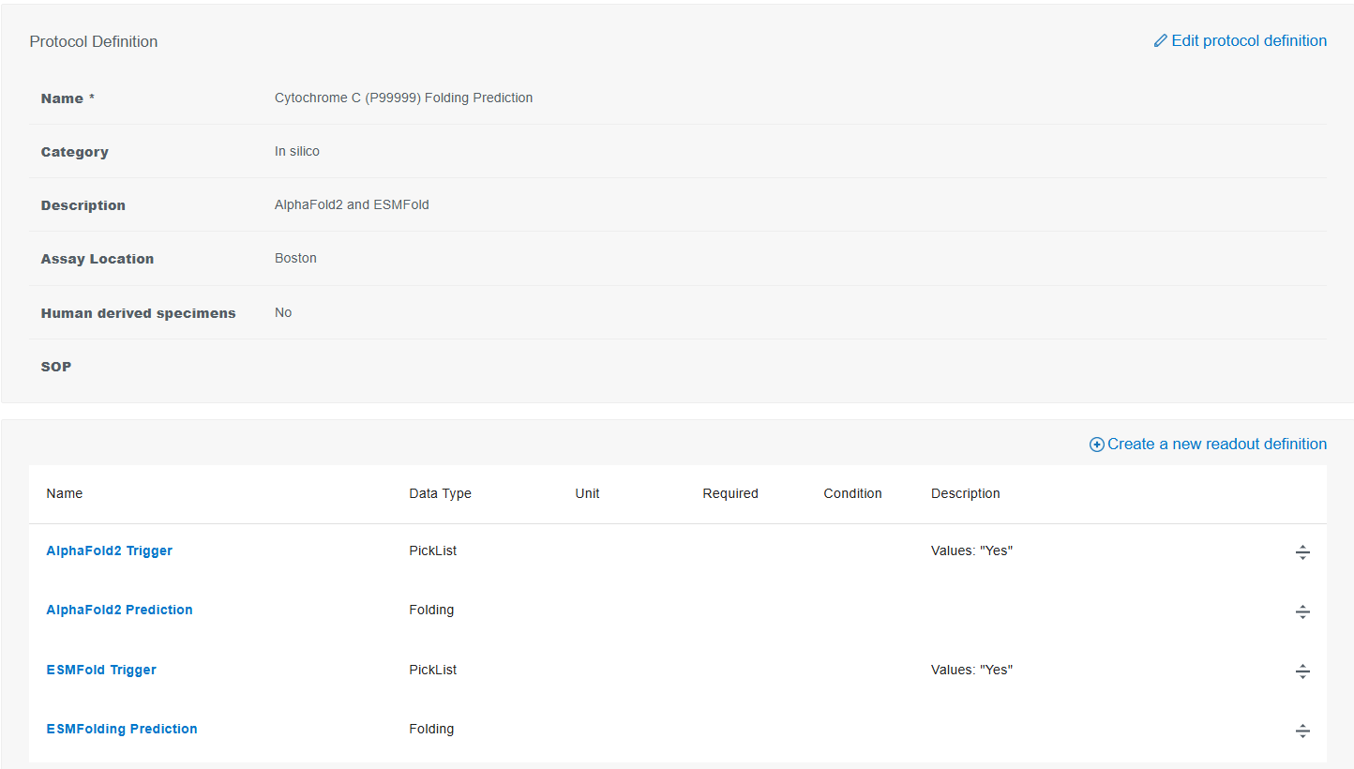Click the Required column header
The height and width of the screenshot is (769, 1354).
730,493
